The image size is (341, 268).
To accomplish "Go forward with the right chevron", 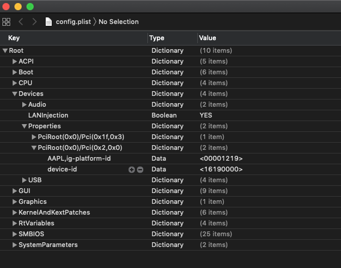I will point(34,22).
